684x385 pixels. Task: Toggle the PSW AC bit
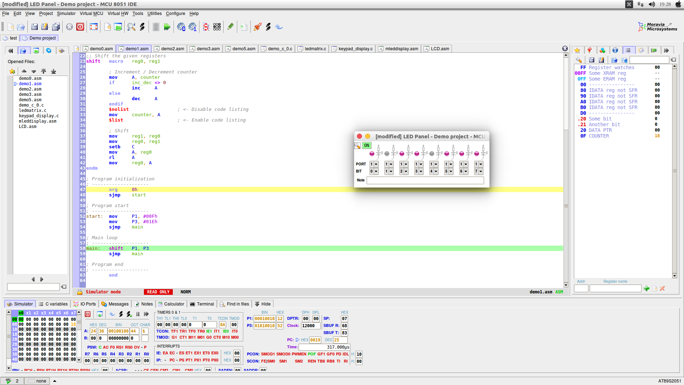[x=106, y=347]
